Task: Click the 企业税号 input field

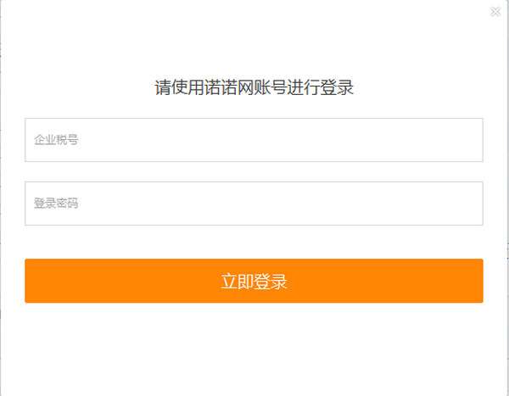Action: [x=254, y=140]
